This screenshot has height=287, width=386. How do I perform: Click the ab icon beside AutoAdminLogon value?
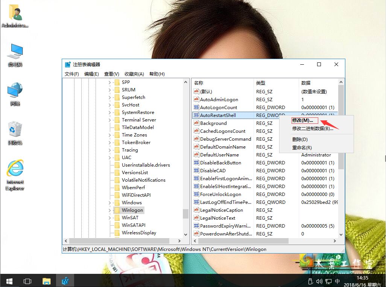(196, 99)
